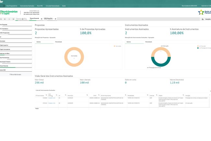Expand the Ano Assinatura filter
Image resolution: width=211 pixels, height=141 pixels.
click(16, 29)
